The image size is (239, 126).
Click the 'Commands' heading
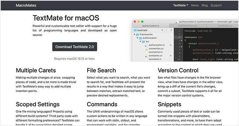(x=102, y=104)
